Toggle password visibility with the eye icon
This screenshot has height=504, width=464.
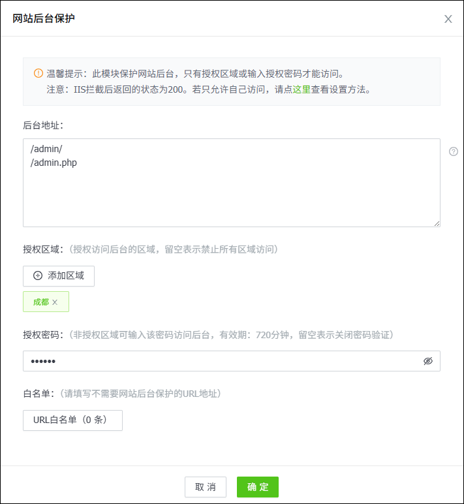pyautogui.click(x=428, y=361)
